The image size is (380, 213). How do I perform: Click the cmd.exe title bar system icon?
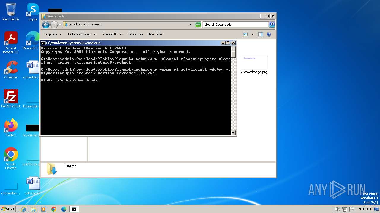tap(43, 43)
